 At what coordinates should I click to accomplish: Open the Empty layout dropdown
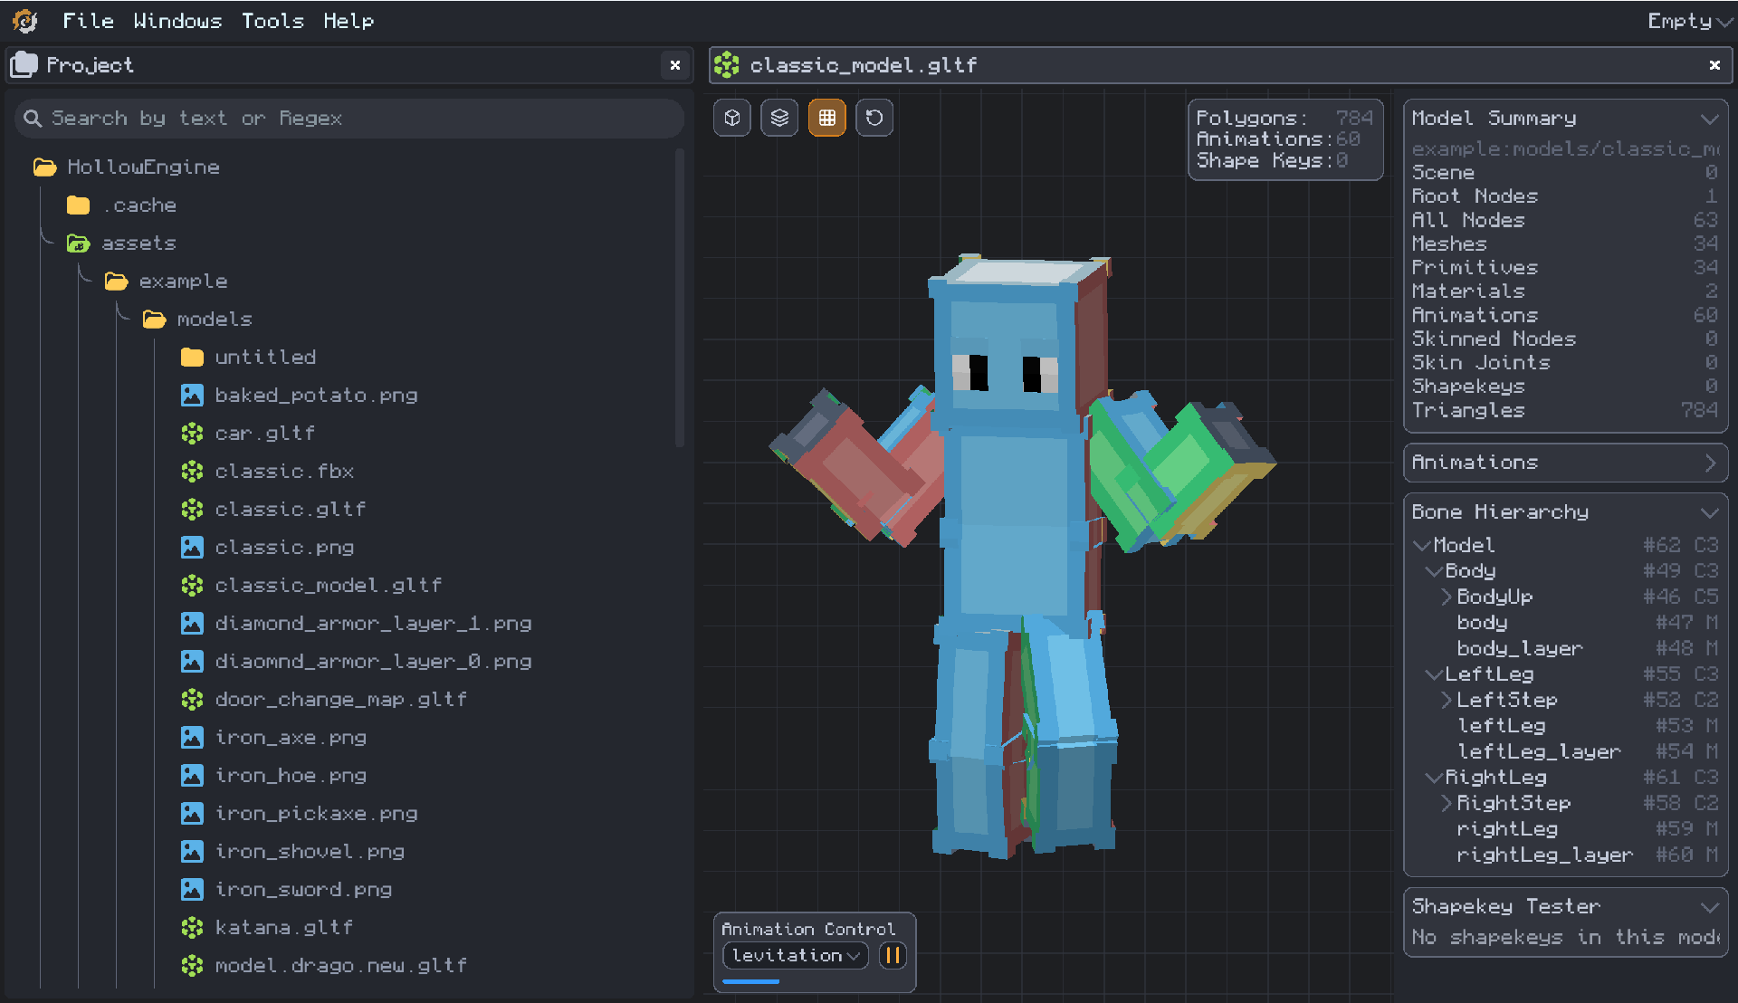pos(1689,20)
